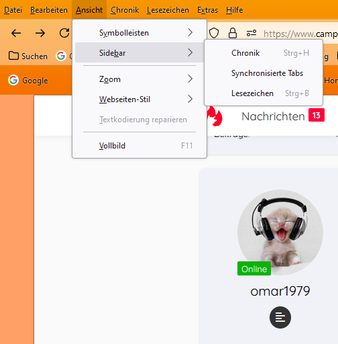Viewport: 338px width, 344px height.
Task: Open the site permissions settings icon
Action: (251, 33)
